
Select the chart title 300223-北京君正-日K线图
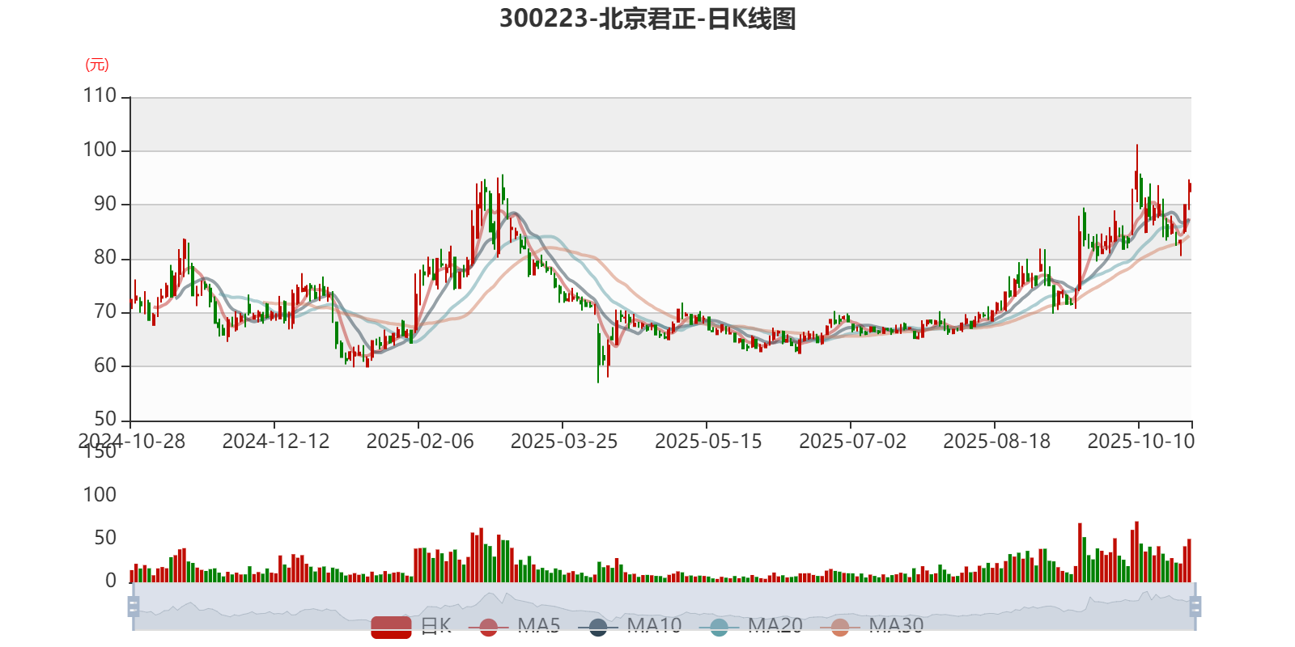tap(647, 19)
